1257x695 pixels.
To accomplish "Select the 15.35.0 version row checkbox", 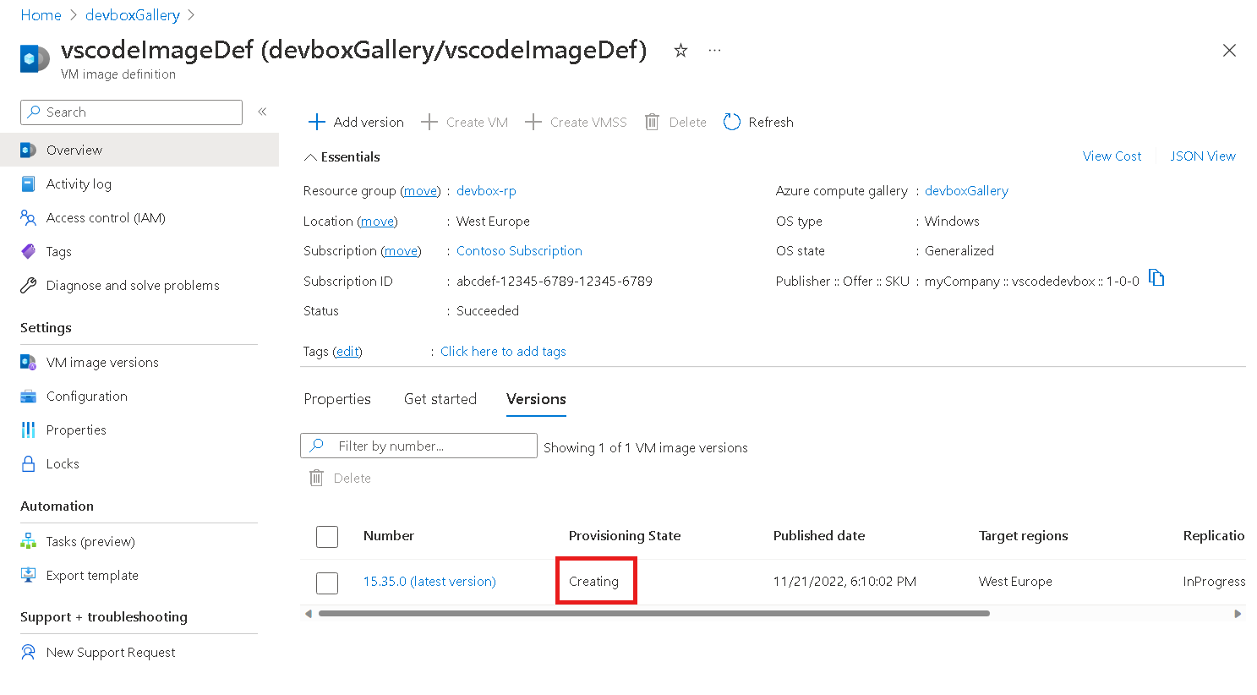I will click(327, 583).
